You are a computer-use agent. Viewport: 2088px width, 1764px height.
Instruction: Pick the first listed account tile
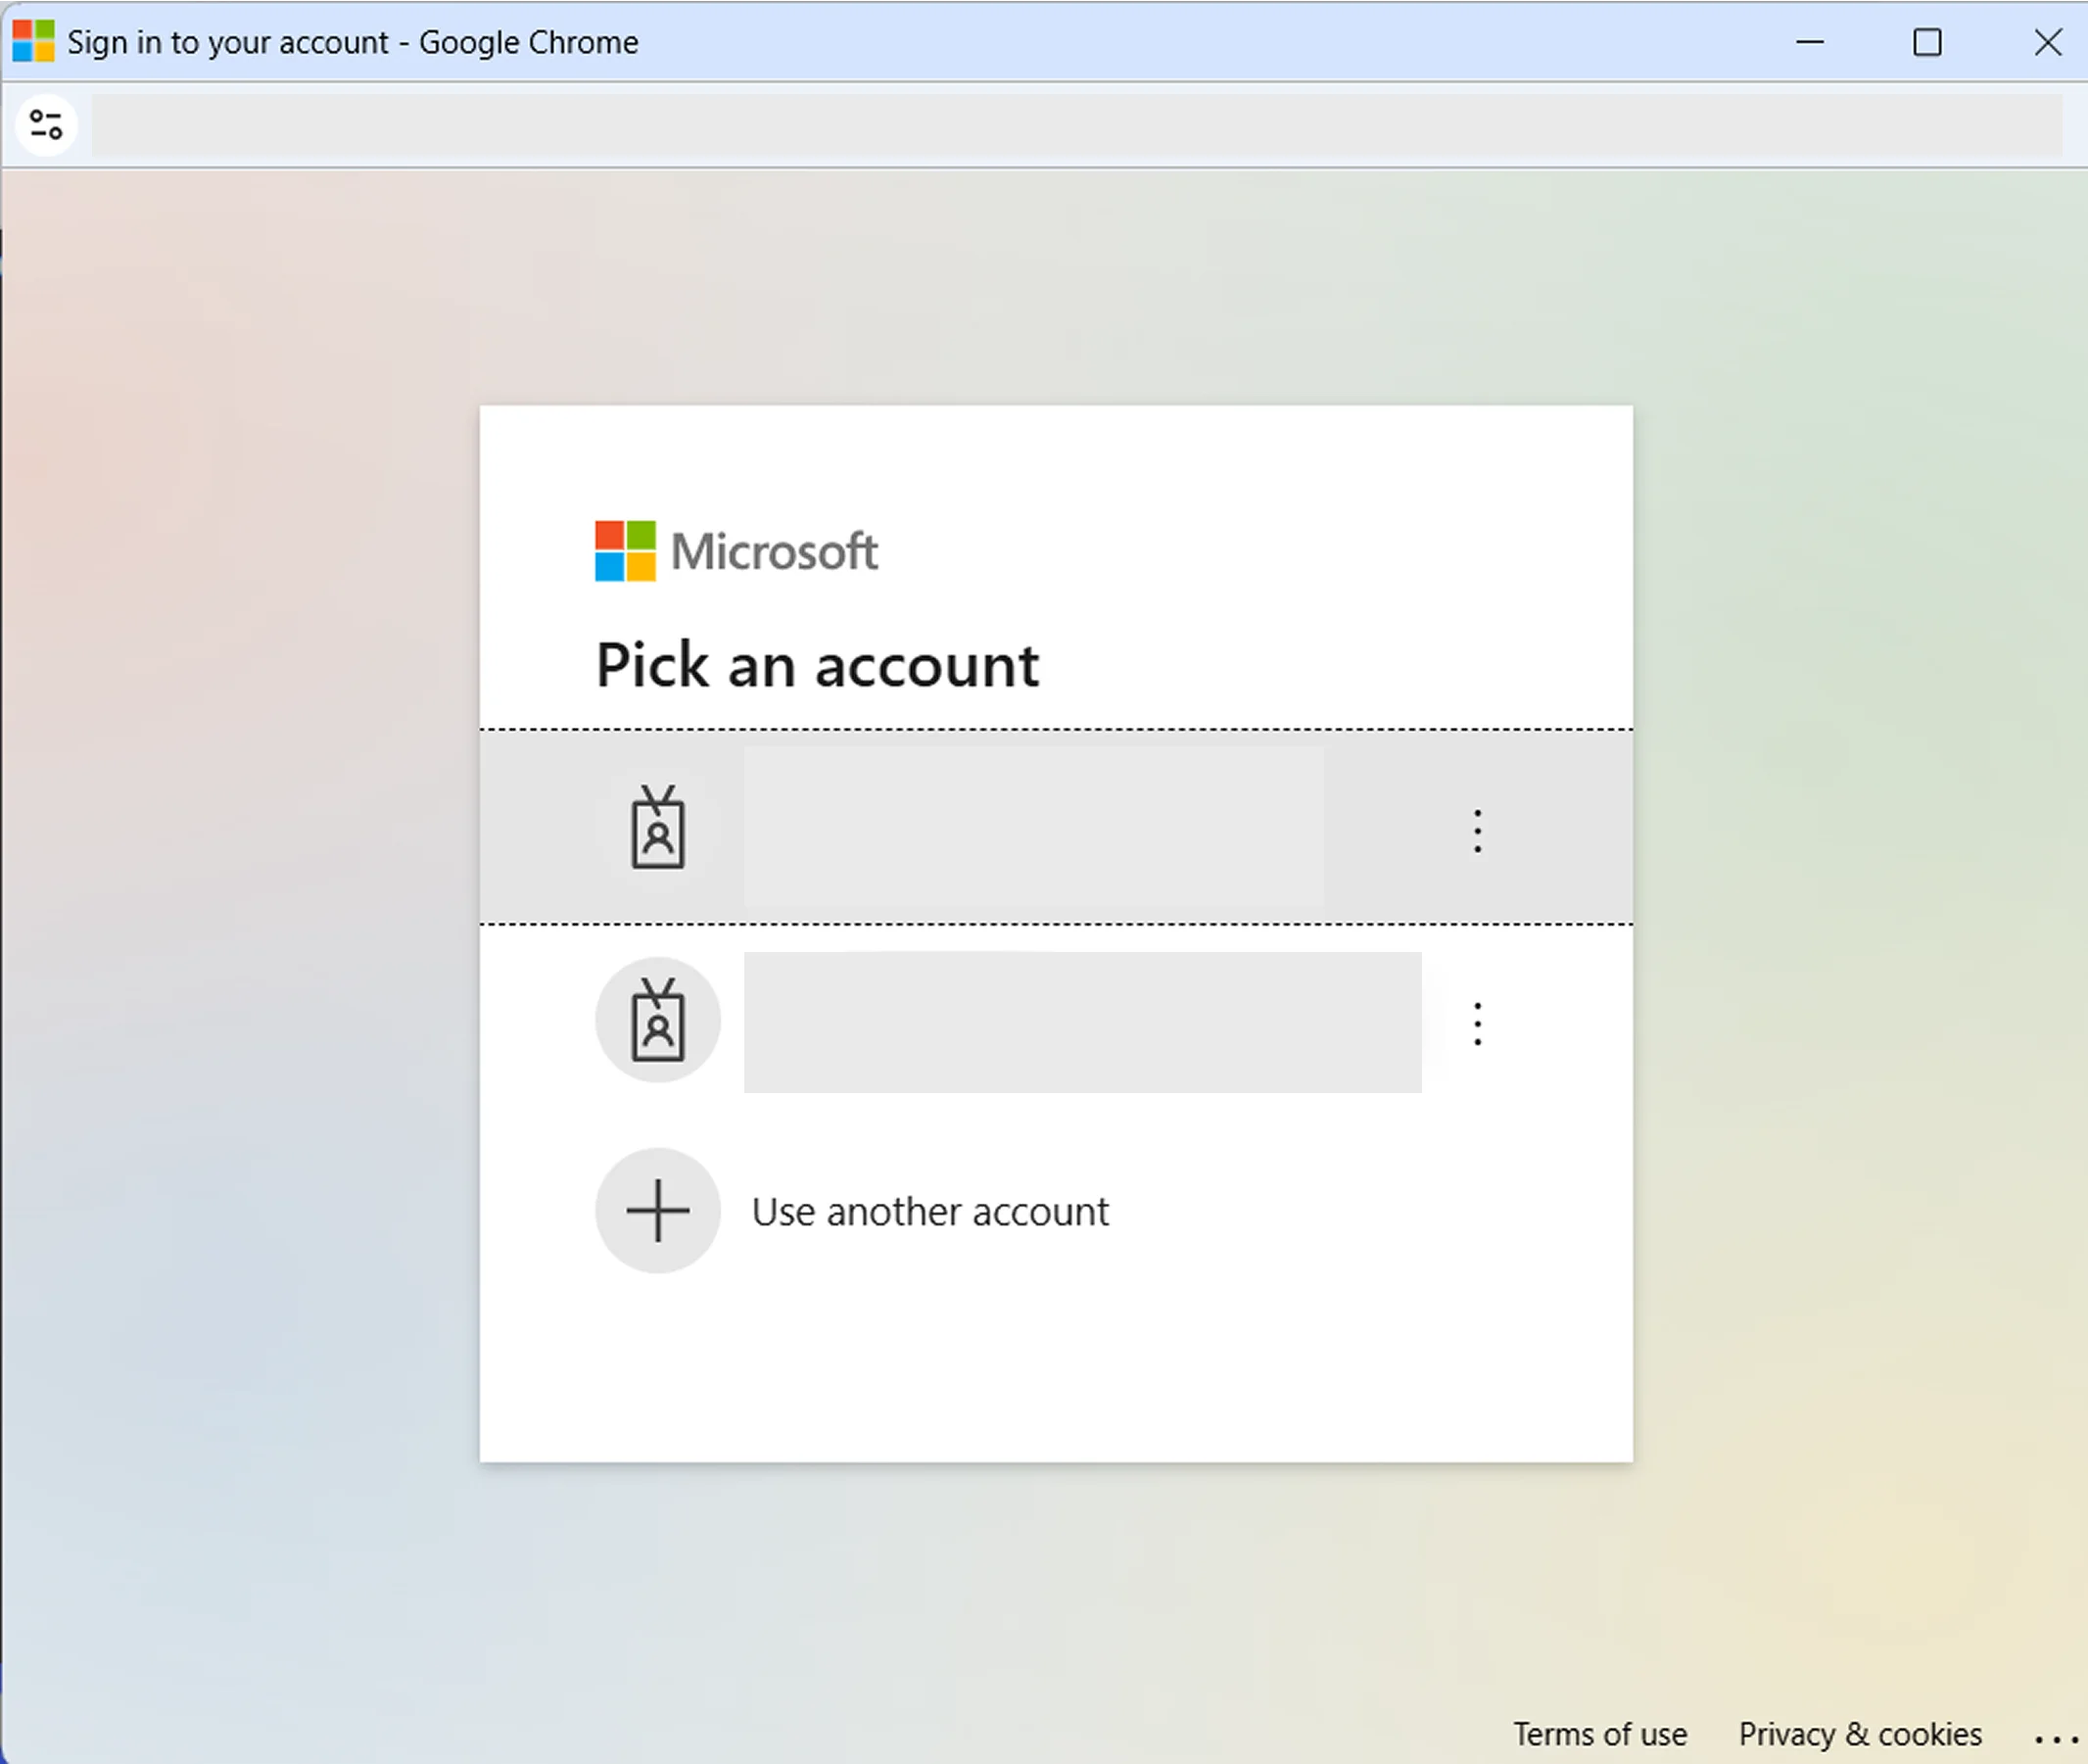(1056, 827)
